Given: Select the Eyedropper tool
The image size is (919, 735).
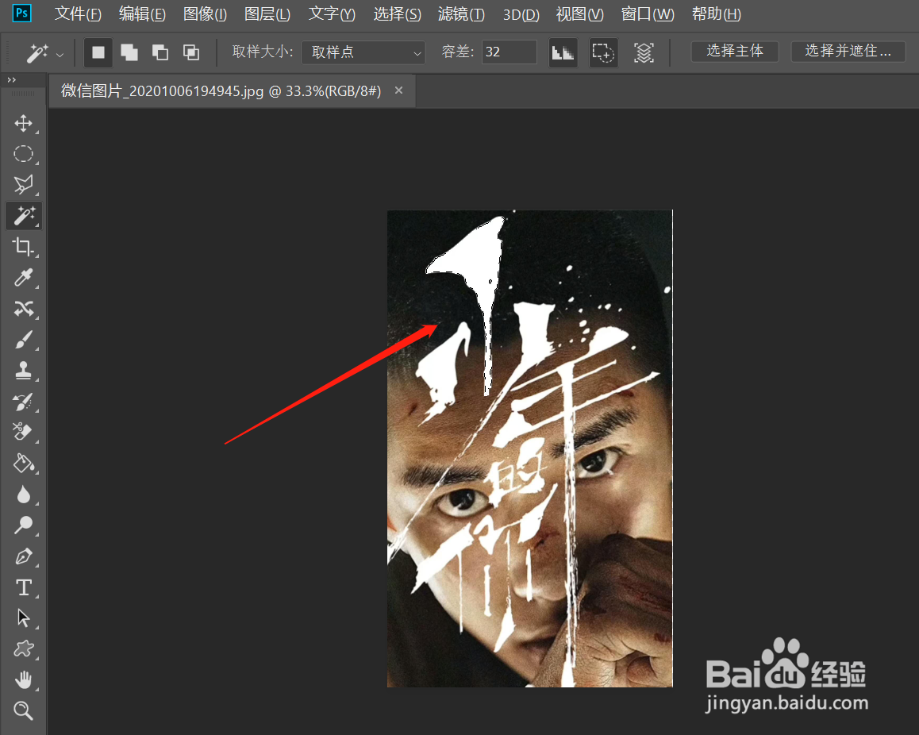Looking at the screenshot, I should [x=24, y=277].
